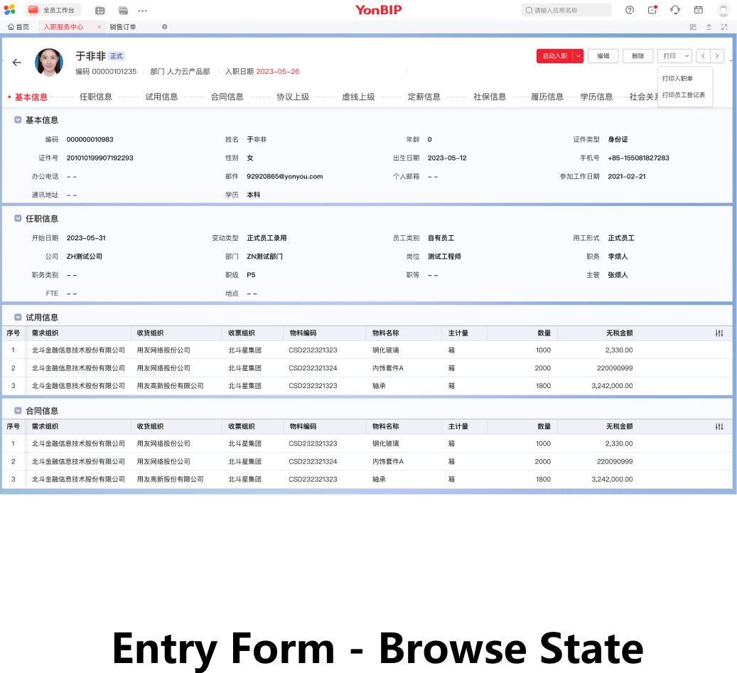Go to previous record arrow

(x=703, y=56)
